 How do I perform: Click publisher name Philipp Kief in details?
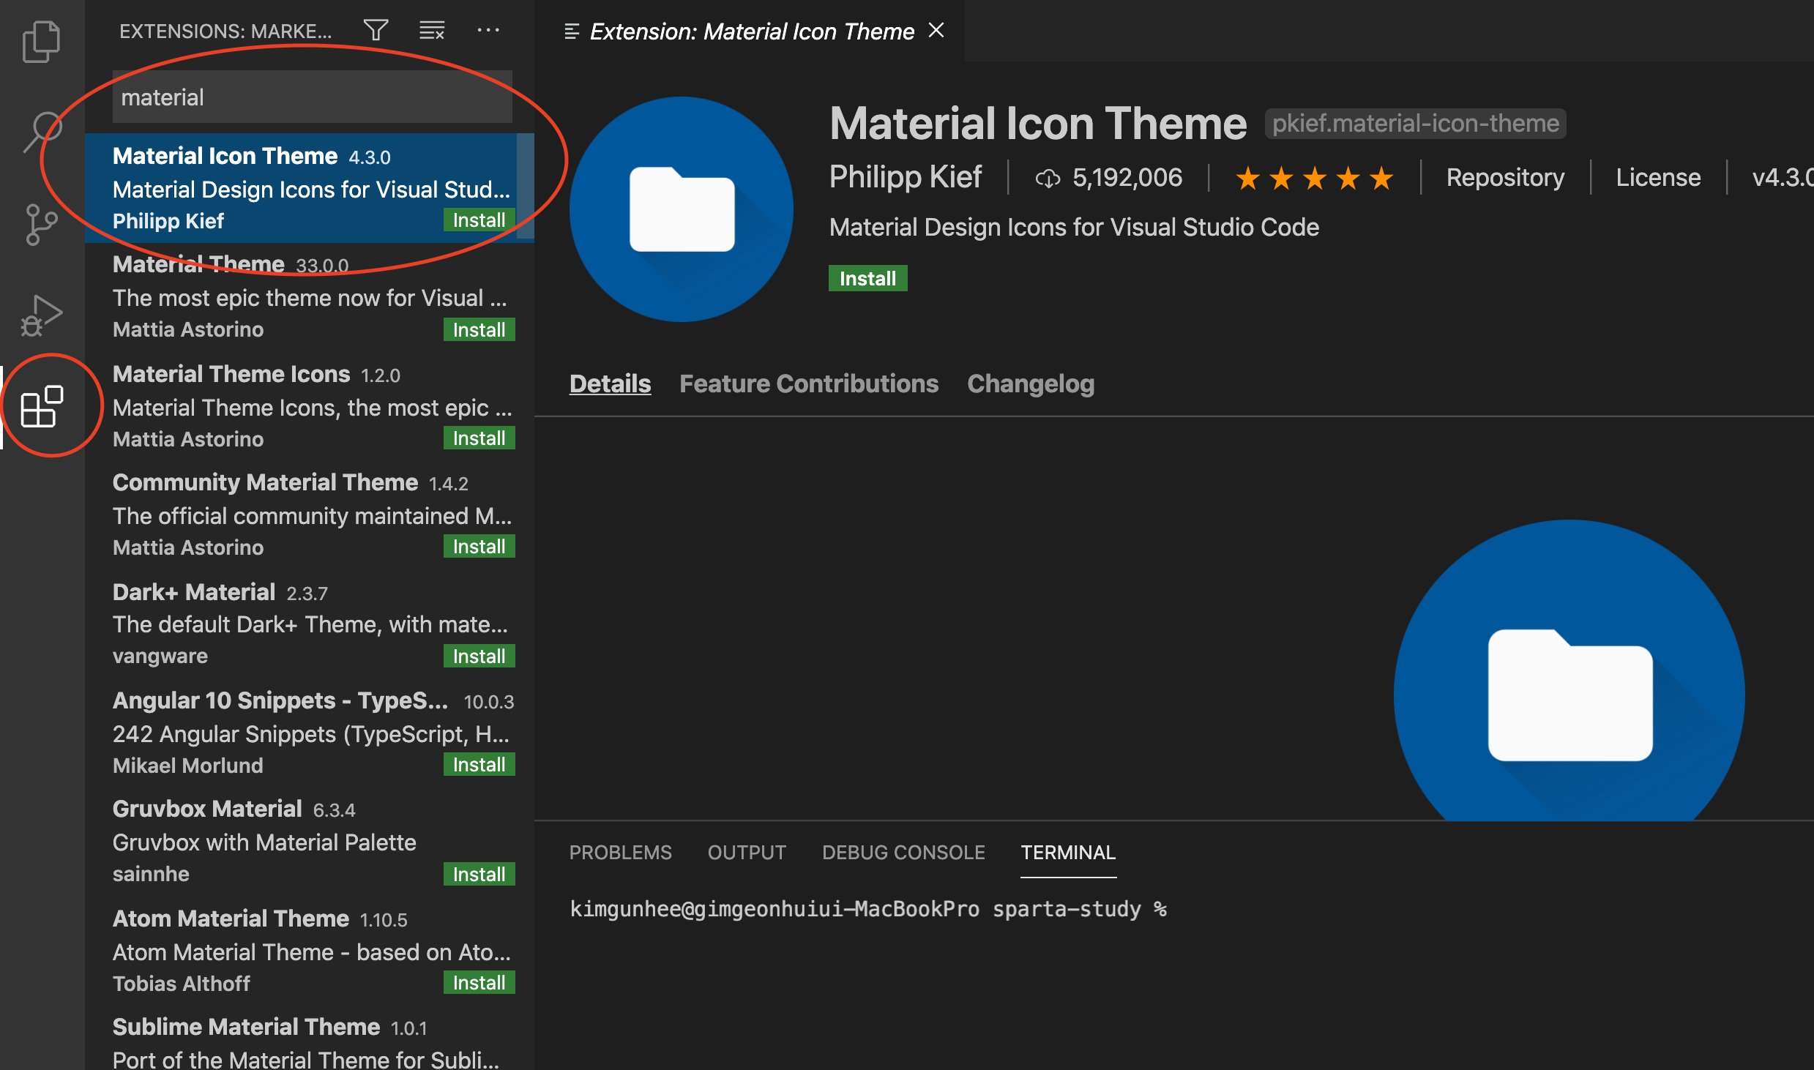click(x=906, y=177)
